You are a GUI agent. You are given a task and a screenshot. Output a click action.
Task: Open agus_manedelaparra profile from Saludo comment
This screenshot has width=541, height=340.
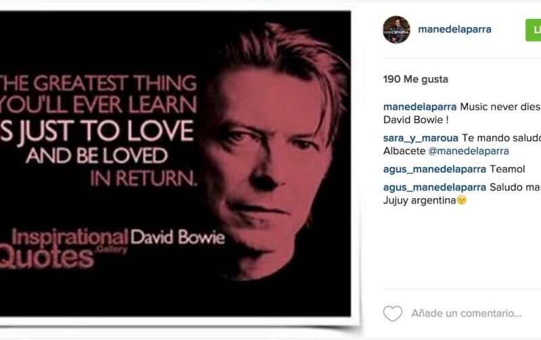[434, 187]
